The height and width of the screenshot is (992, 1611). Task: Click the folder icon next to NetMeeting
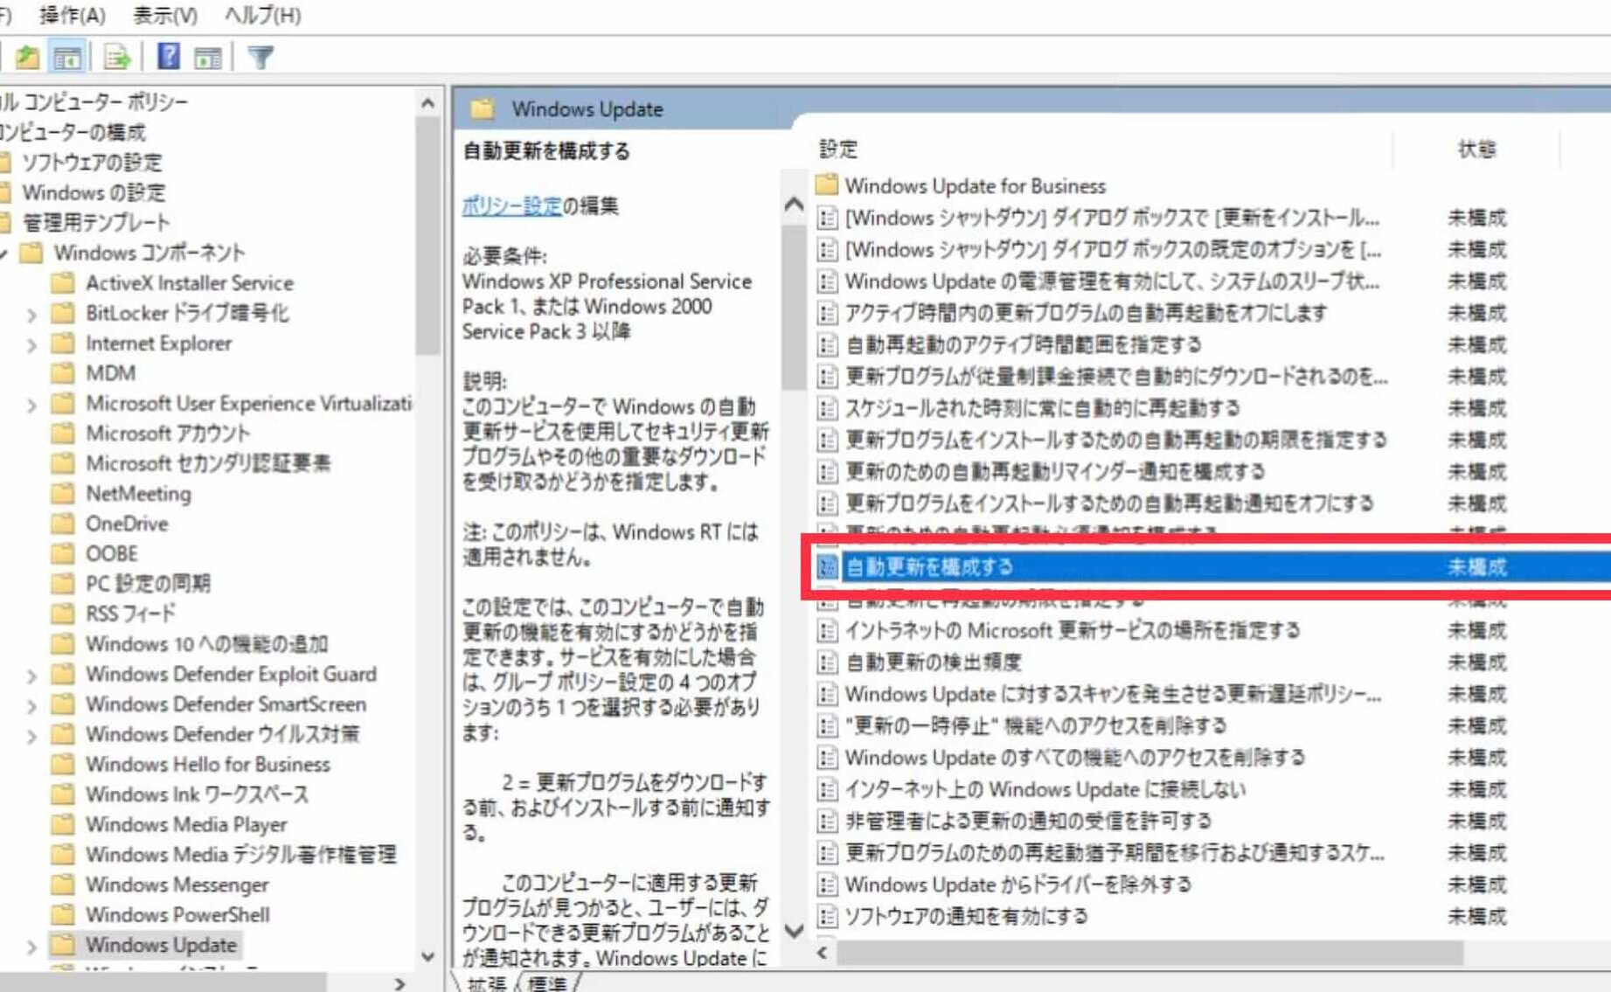point(63,494)
